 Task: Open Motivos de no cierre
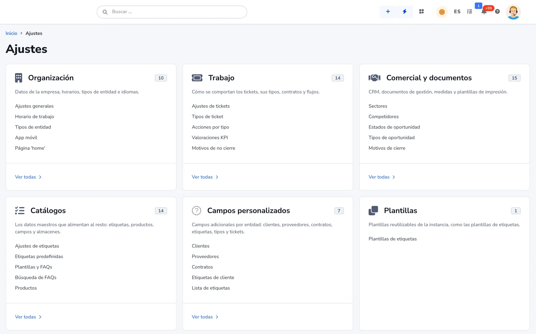214,148
